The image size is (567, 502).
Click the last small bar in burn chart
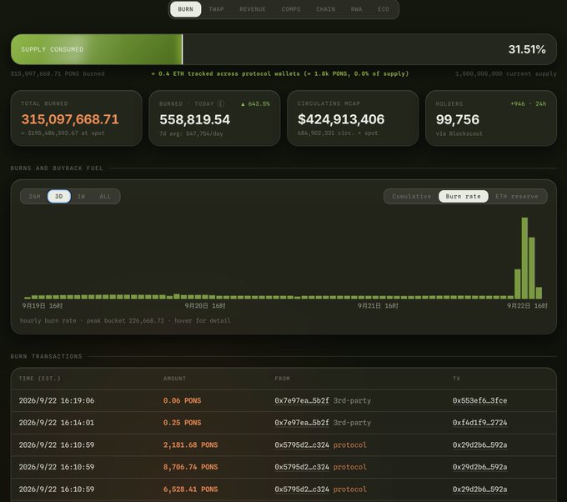coord(539,293)
